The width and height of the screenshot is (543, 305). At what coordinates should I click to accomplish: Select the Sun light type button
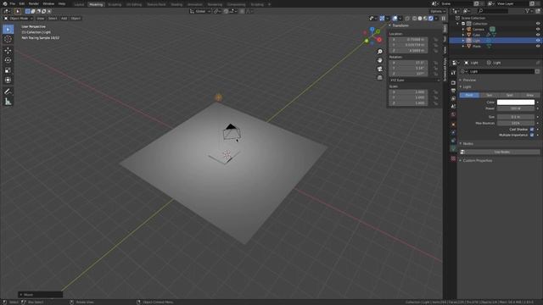pyautogui.click(x=489, y=95)
